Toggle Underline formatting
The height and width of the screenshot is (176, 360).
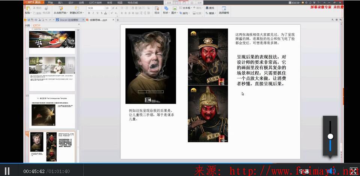(98, 13)
